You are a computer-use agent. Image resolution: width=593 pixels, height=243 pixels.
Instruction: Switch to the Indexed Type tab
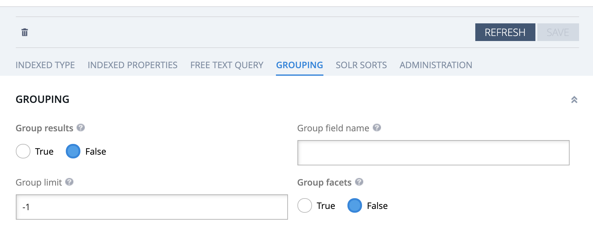(45, 65)
